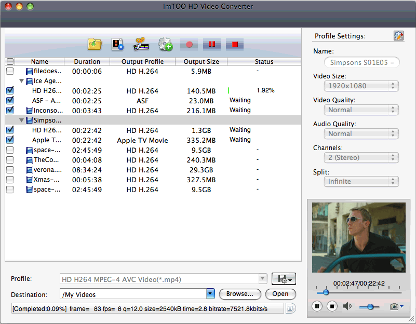Click the profile tools button beside Profile

coord(284,279)
